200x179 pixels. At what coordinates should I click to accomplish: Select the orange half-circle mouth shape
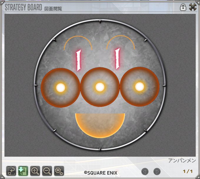100,125
